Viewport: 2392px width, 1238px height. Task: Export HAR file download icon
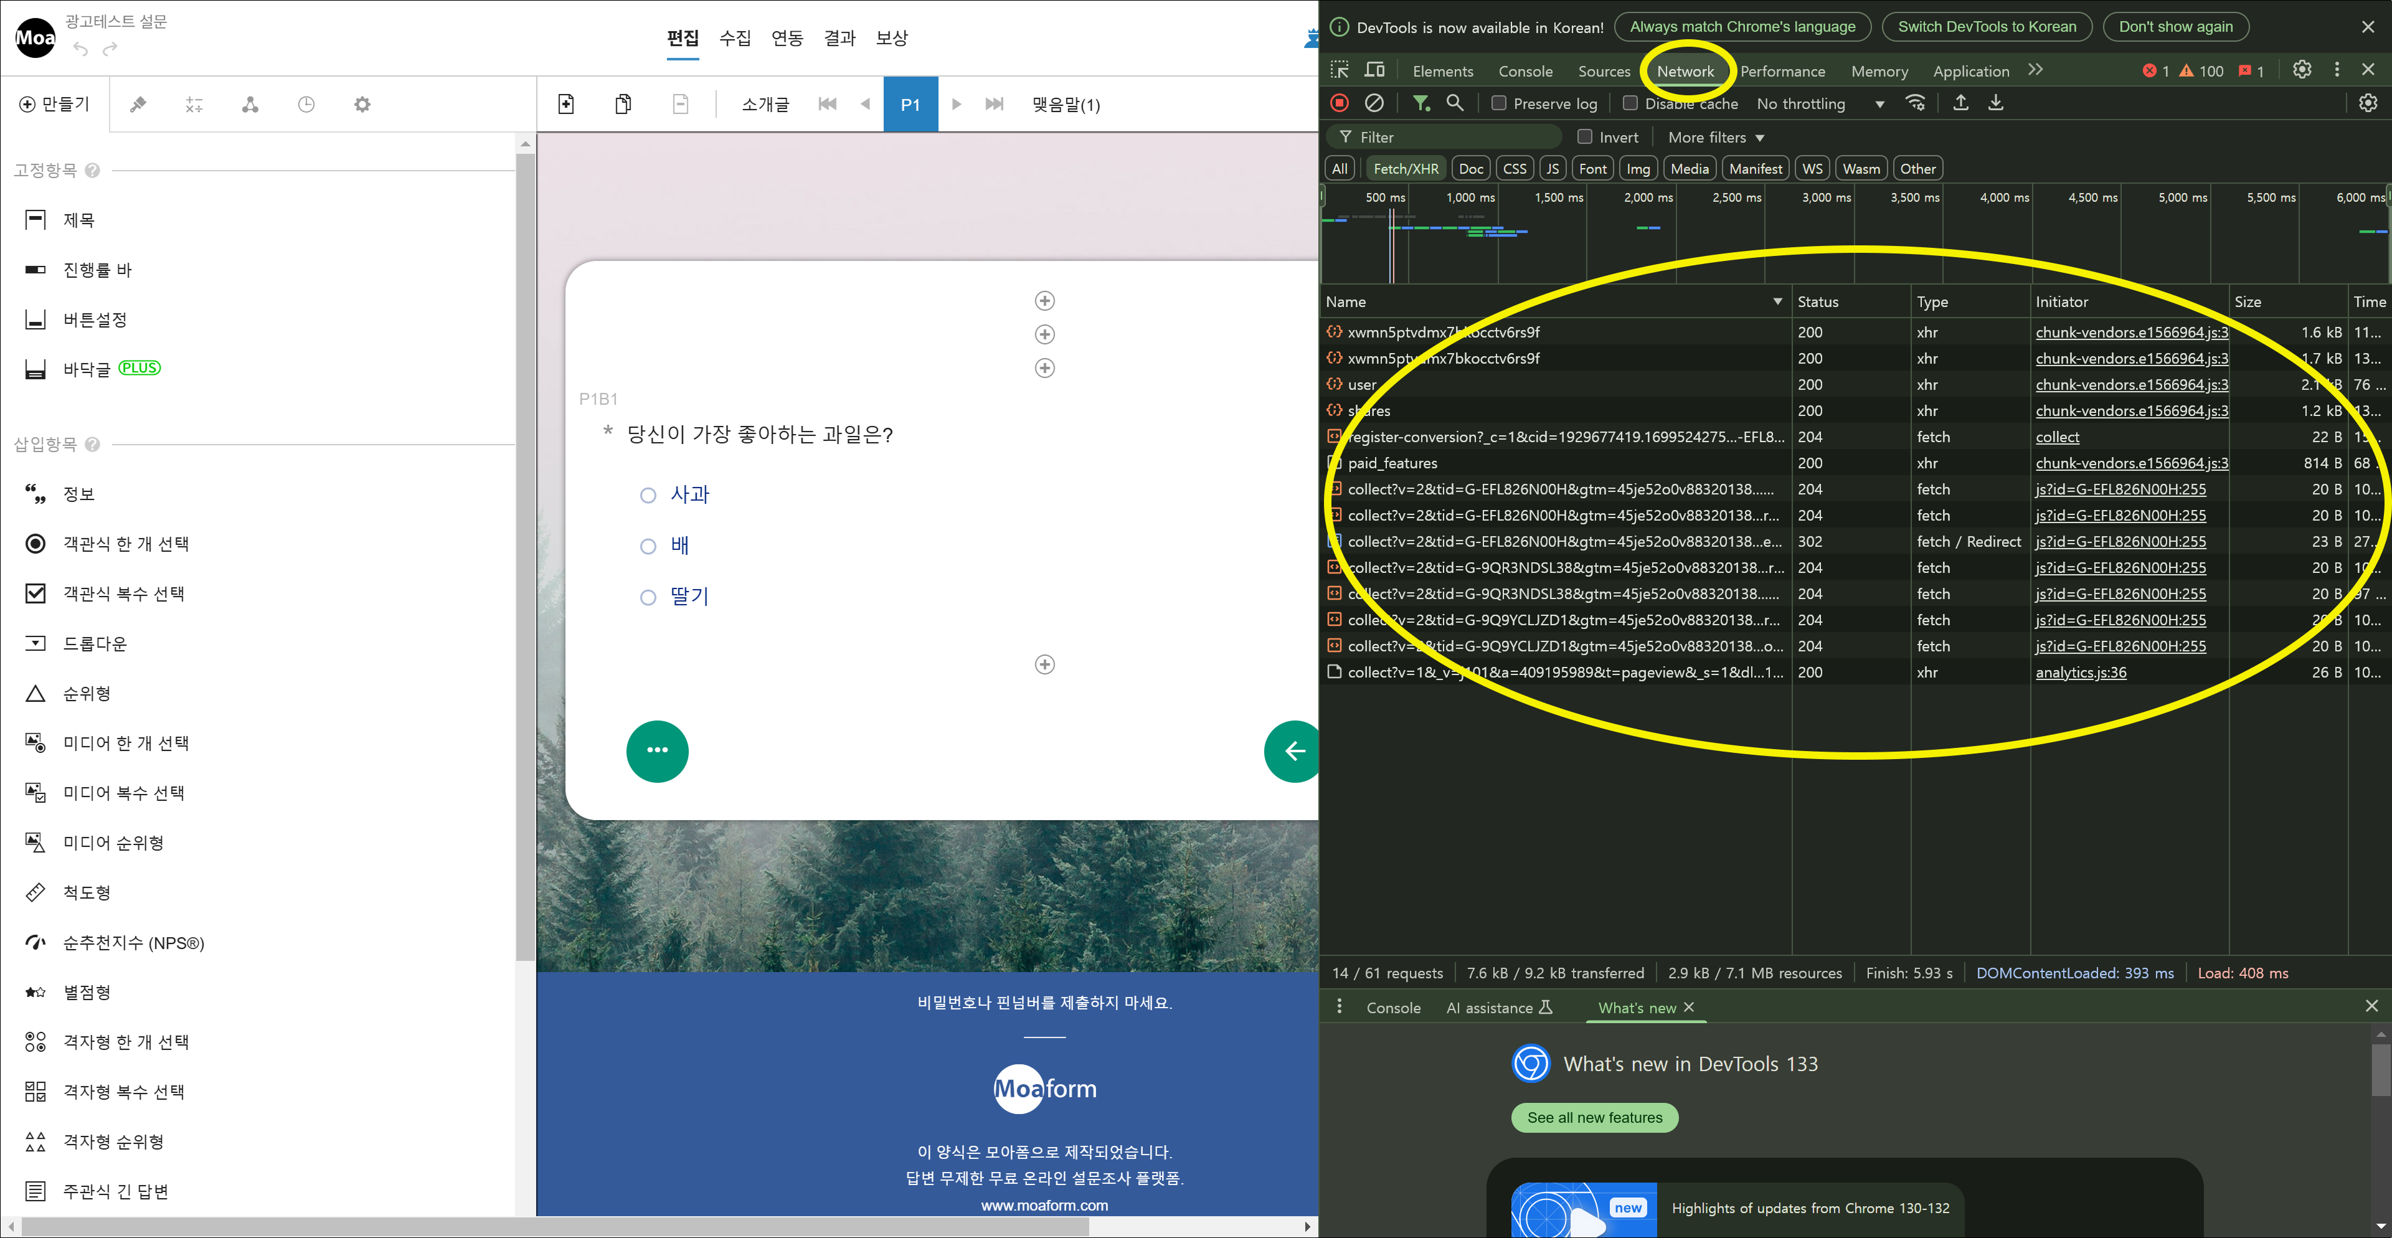1995,103
